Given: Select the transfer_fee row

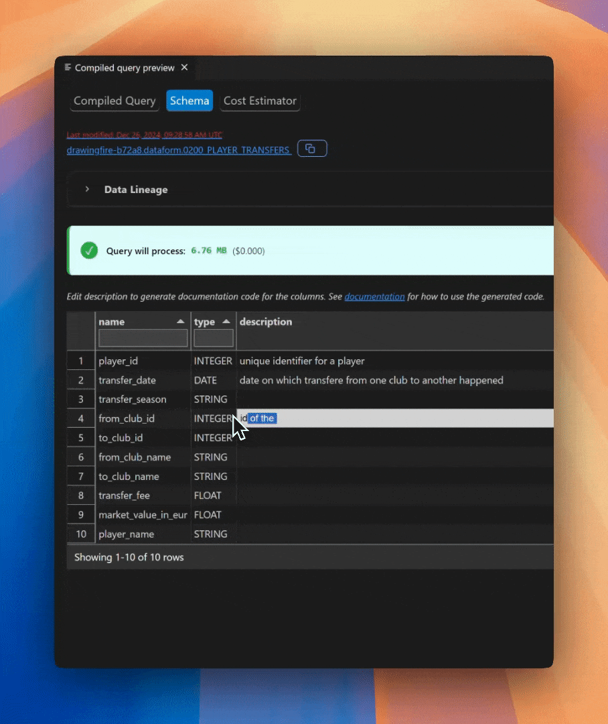Looking at the screenshot, I should [x=143, y=495].
